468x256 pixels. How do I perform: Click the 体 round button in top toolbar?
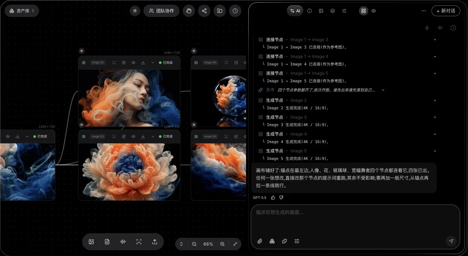(x=135, y=11)
